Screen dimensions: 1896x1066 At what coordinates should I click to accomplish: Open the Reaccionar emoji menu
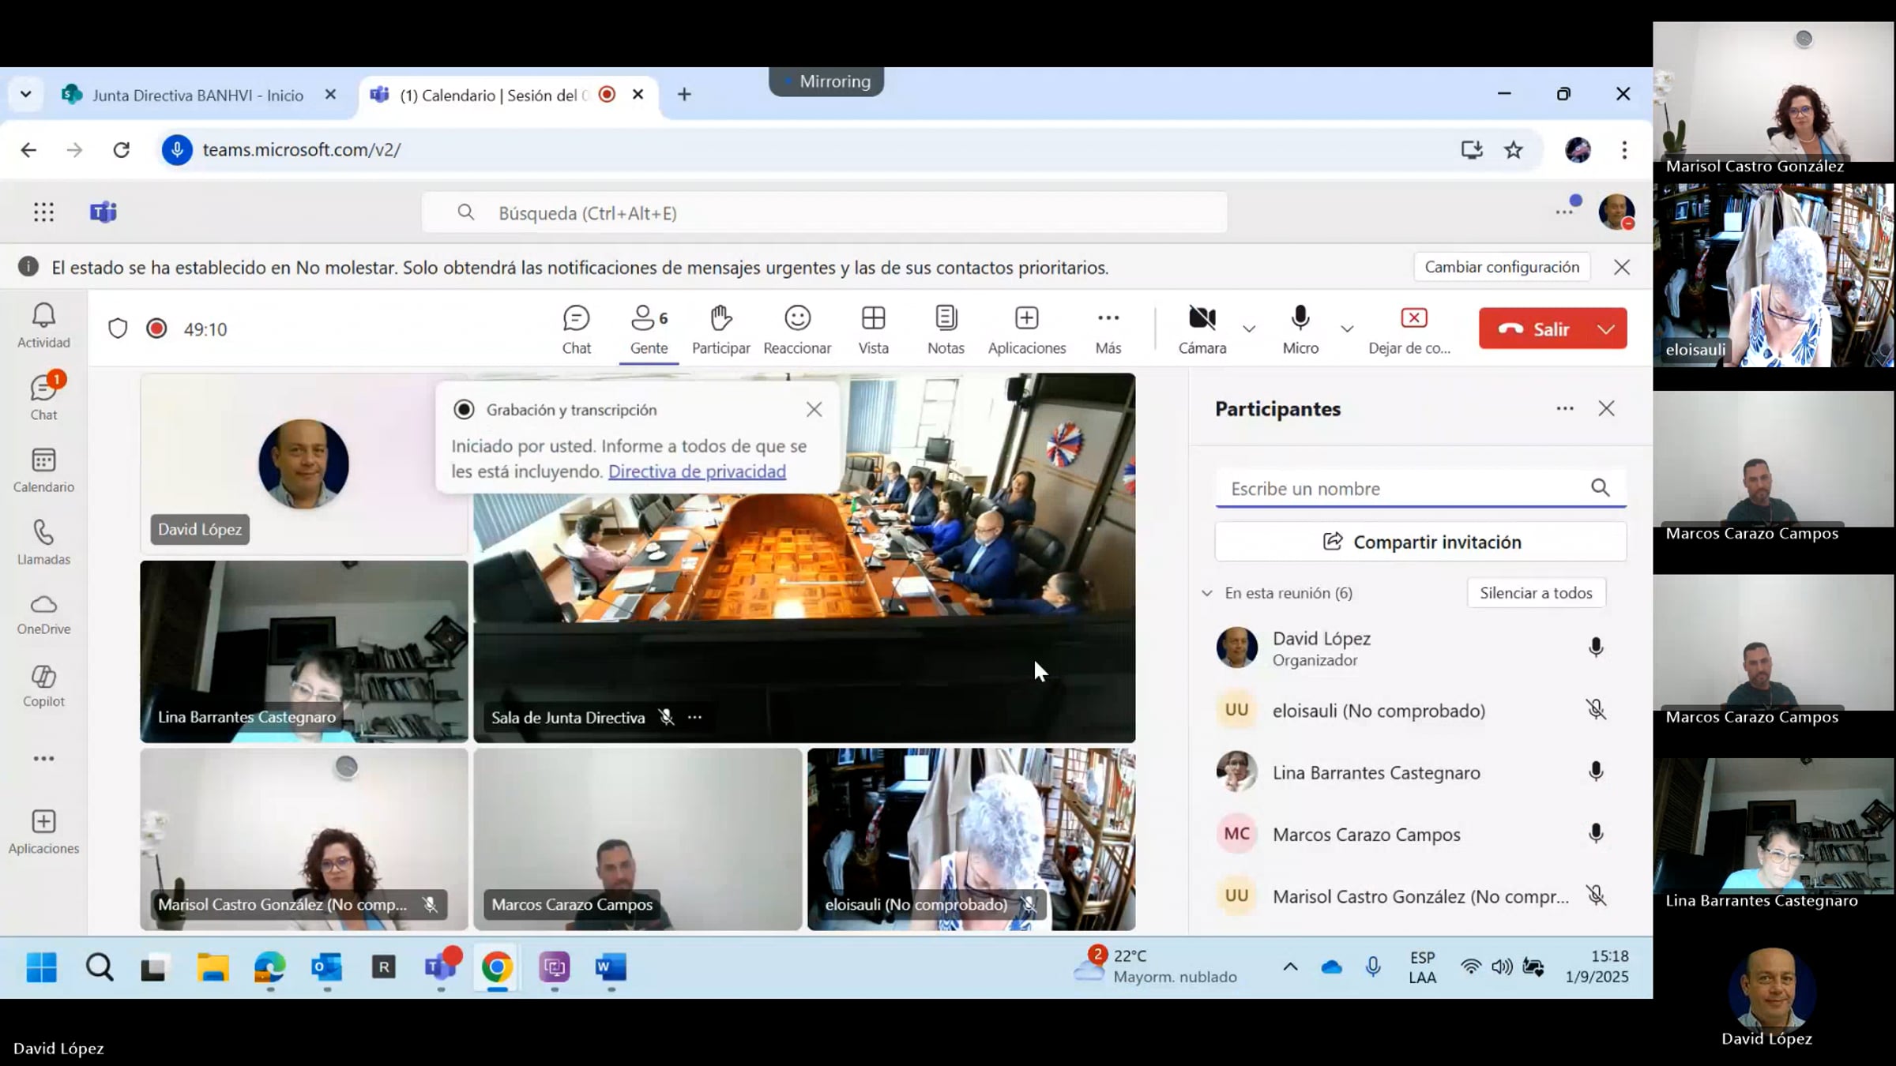pos(797,329)
